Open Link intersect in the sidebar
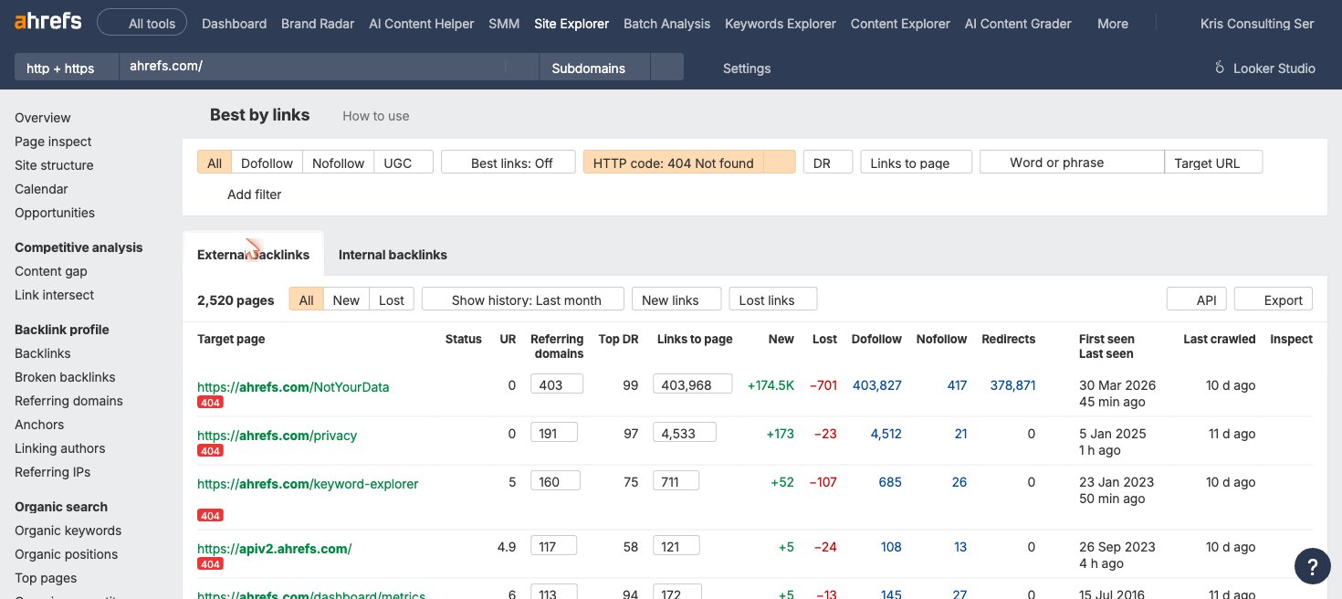Viewport: 1342px width, 599px height. pyautogui.click(x=54, y=295)
